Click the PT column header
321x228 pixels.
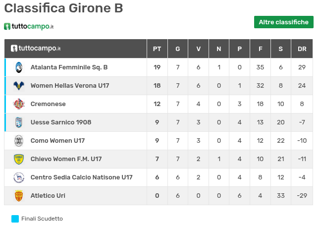[157, 49]
